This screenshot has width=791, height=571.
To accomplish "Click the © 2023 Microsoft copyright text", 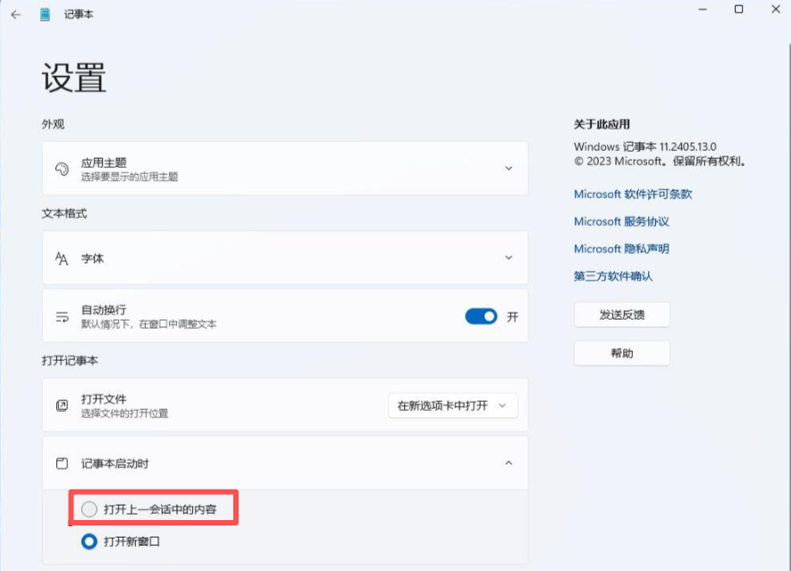I will pyautogui.click(x=660, y=162).
